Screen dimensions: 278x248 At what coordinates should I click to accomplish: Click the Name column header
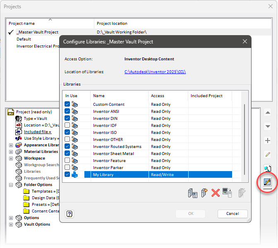120,96
